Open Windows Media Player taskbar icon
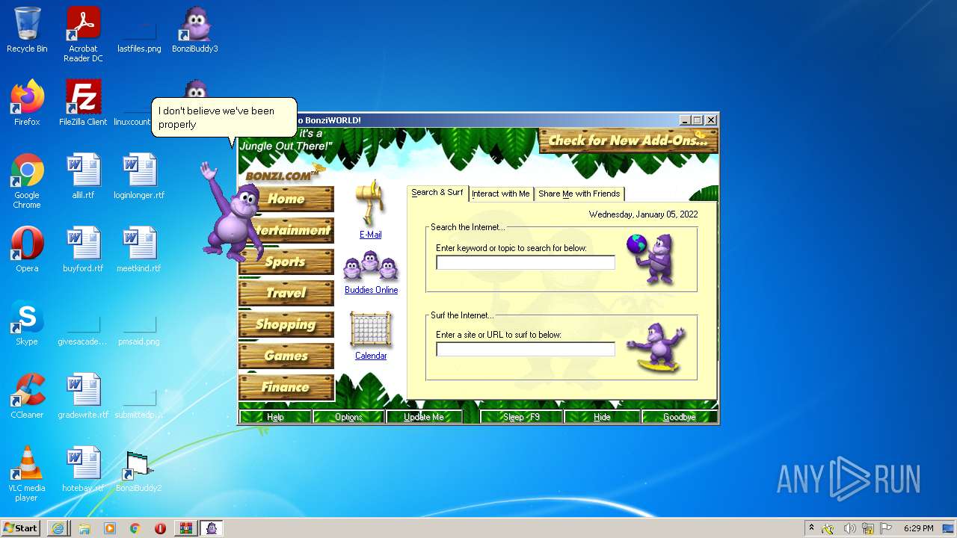Screen dimensions: 957x538 coord(110,528)
